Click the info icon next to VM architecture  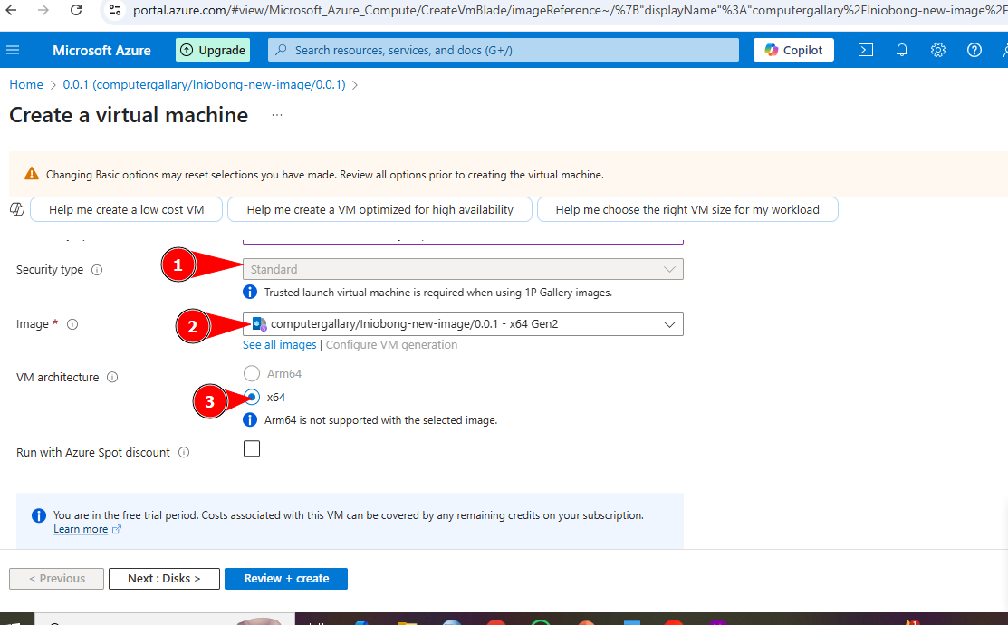point(112,378)
